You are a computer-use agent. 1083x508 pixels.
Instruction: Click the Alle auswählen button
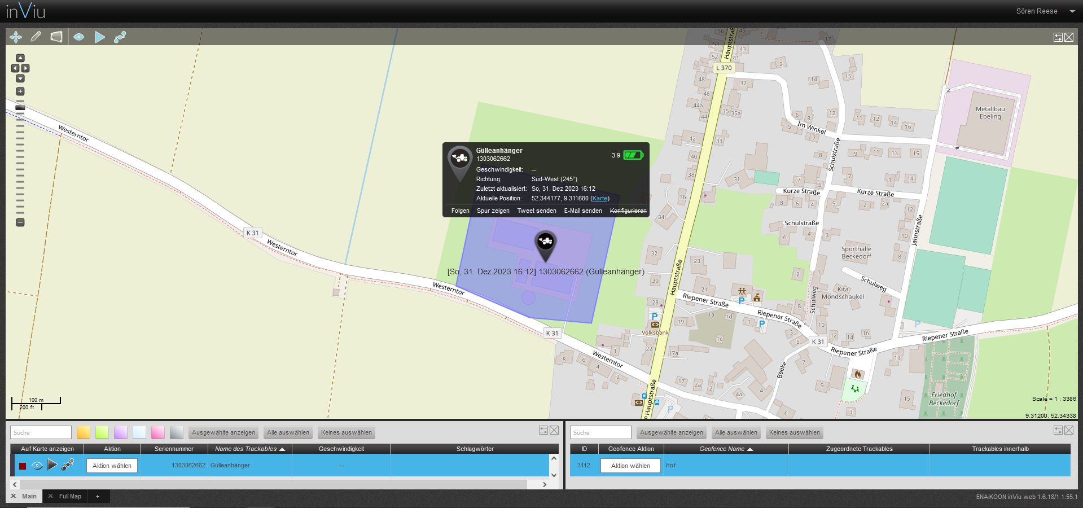[x=288, y=432]
